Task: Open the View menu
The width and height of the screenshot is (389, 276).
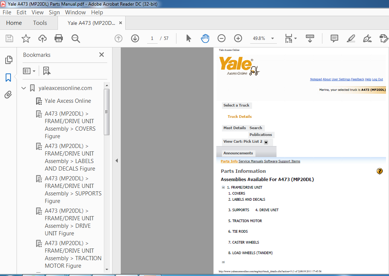Action: point(38,12)
